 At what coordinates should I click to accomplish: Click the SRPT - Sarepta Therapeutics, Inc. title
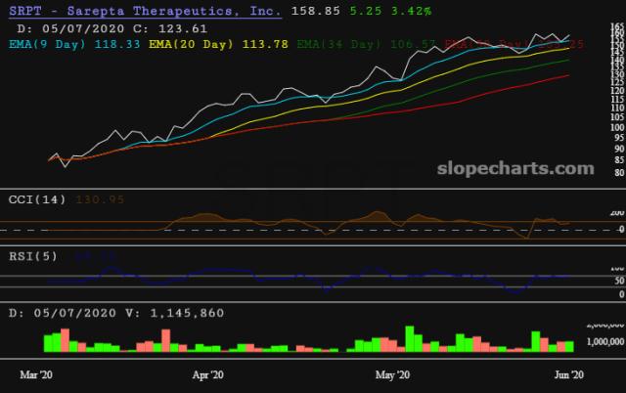click(144, 12)
